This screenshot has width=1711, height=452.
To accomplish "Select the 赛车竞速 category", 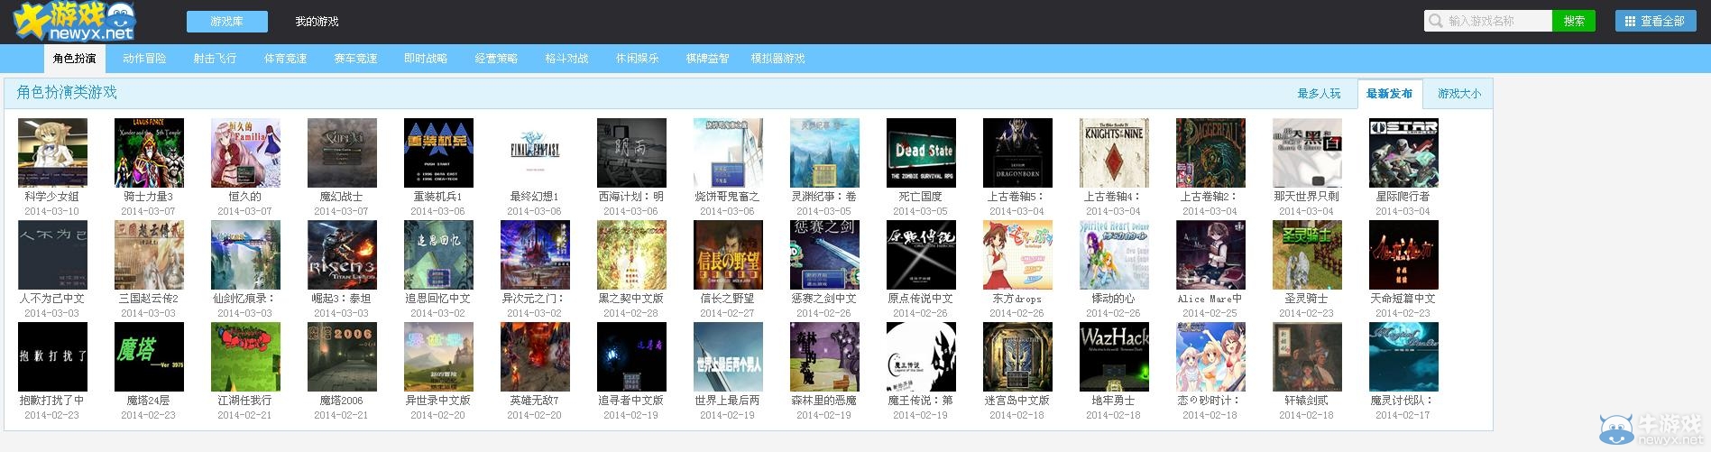I will (355, 58).
